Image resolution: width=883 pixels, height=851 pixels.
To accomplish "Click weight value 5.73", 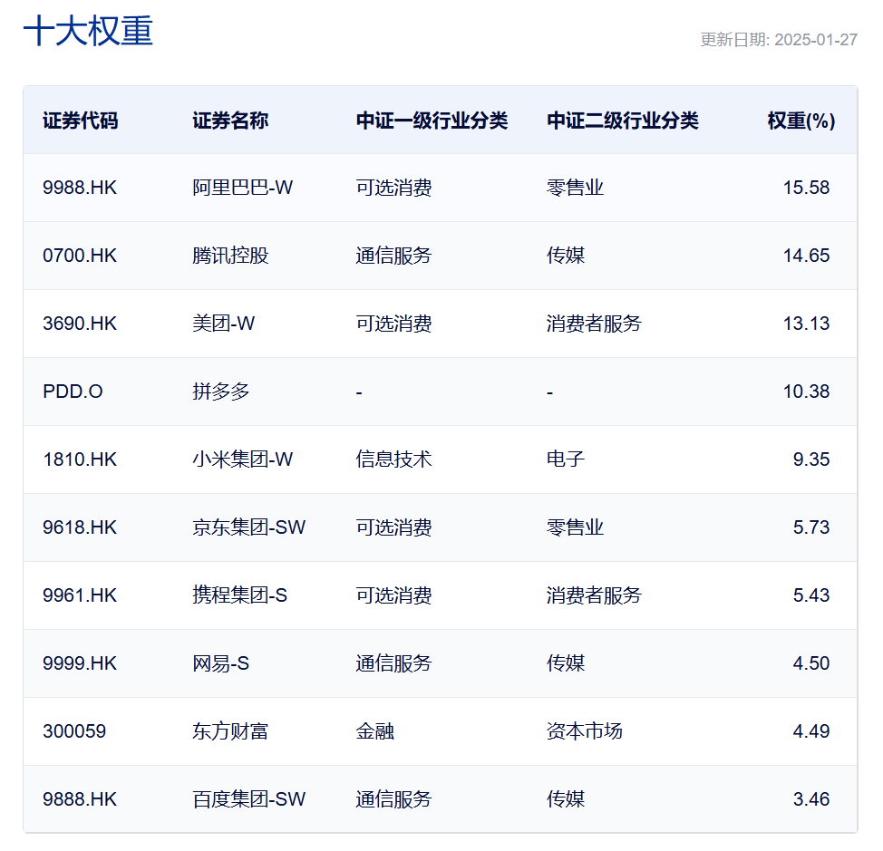I will point(811,527).
